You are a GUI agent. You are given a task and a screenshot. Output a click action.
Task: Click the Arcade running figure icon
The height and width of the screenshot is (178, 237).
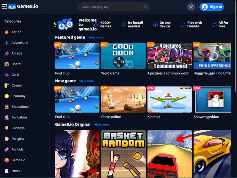tap(7, 53)
